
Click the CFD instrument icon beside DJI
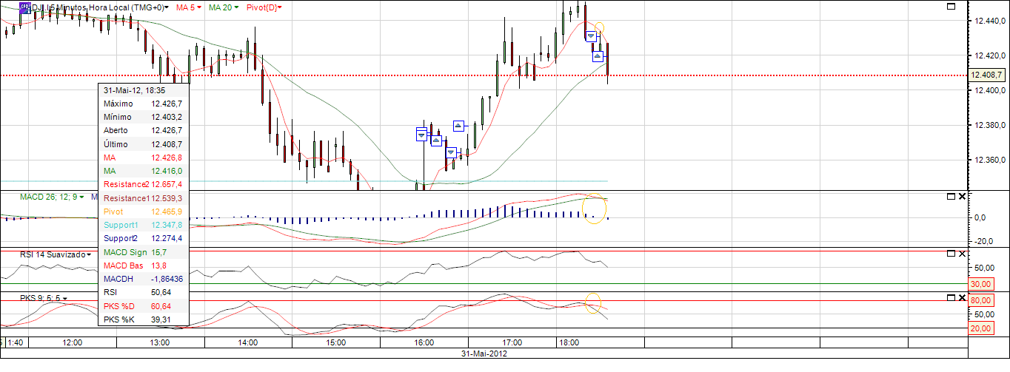coord(25,7)
